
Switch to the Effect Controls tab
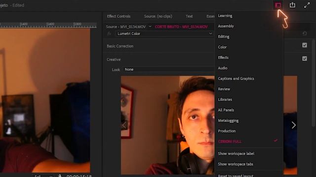point(118,16)
